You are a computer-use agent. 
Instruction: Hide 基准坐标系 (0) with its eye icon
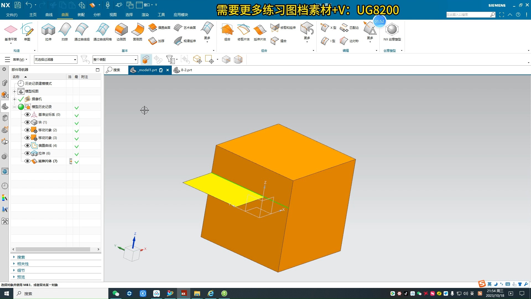(x=27, y=114)
